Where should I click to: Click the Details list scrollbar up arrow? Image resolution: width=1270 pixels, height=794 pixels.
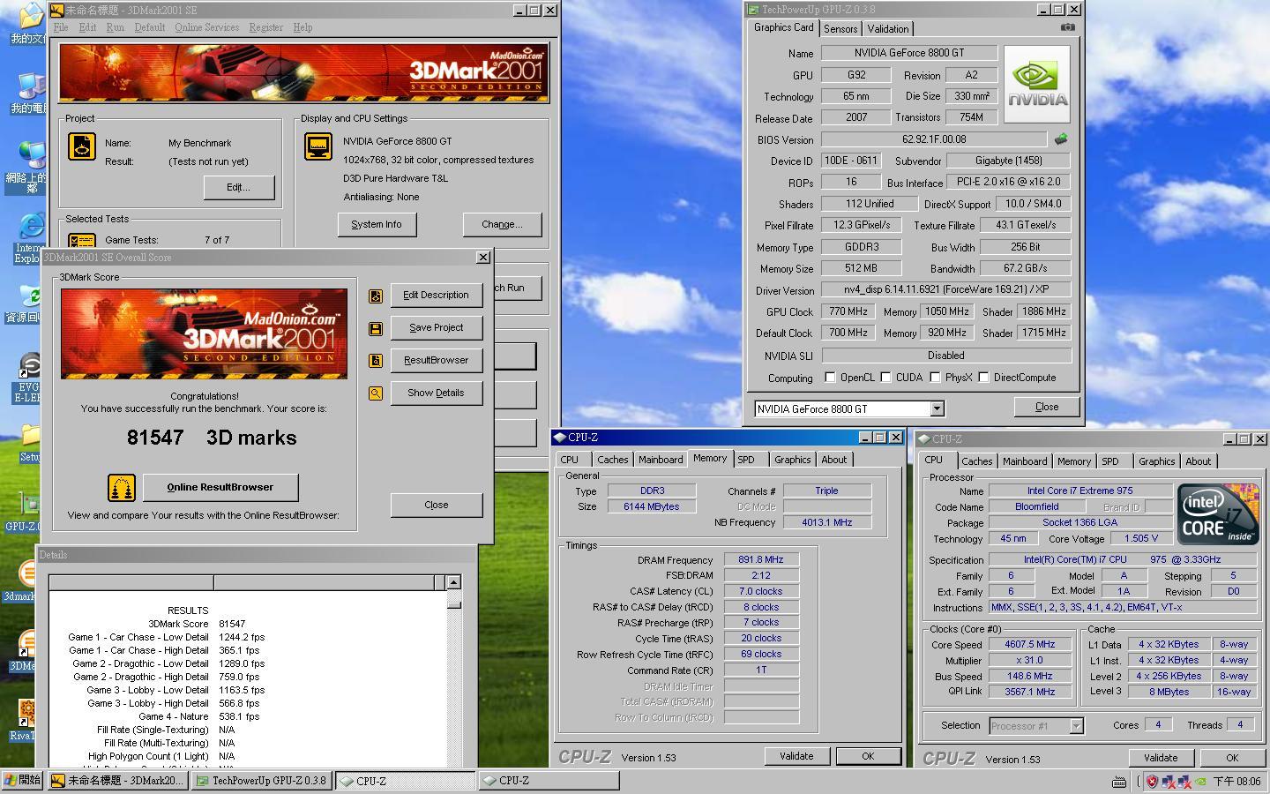point(453,582)
